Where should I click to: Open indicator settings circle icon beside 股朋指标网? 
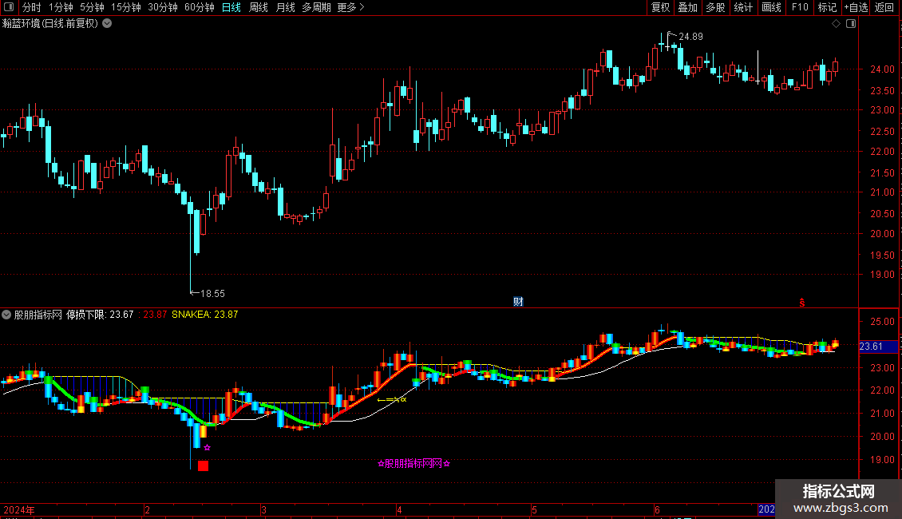[6, 315]
